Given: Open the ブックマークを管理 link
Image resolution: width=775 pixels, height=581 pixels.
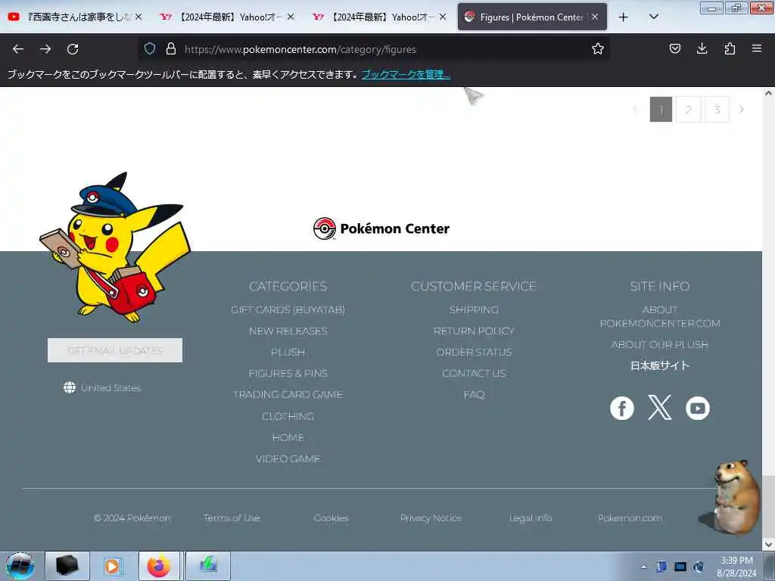Looking at the screenshot, I should pyautogui.click(x=406, y=75).
